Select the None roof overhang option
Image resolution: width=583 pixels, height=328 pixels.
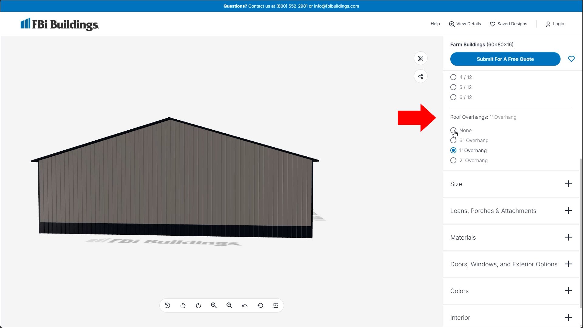click(453, 130)
